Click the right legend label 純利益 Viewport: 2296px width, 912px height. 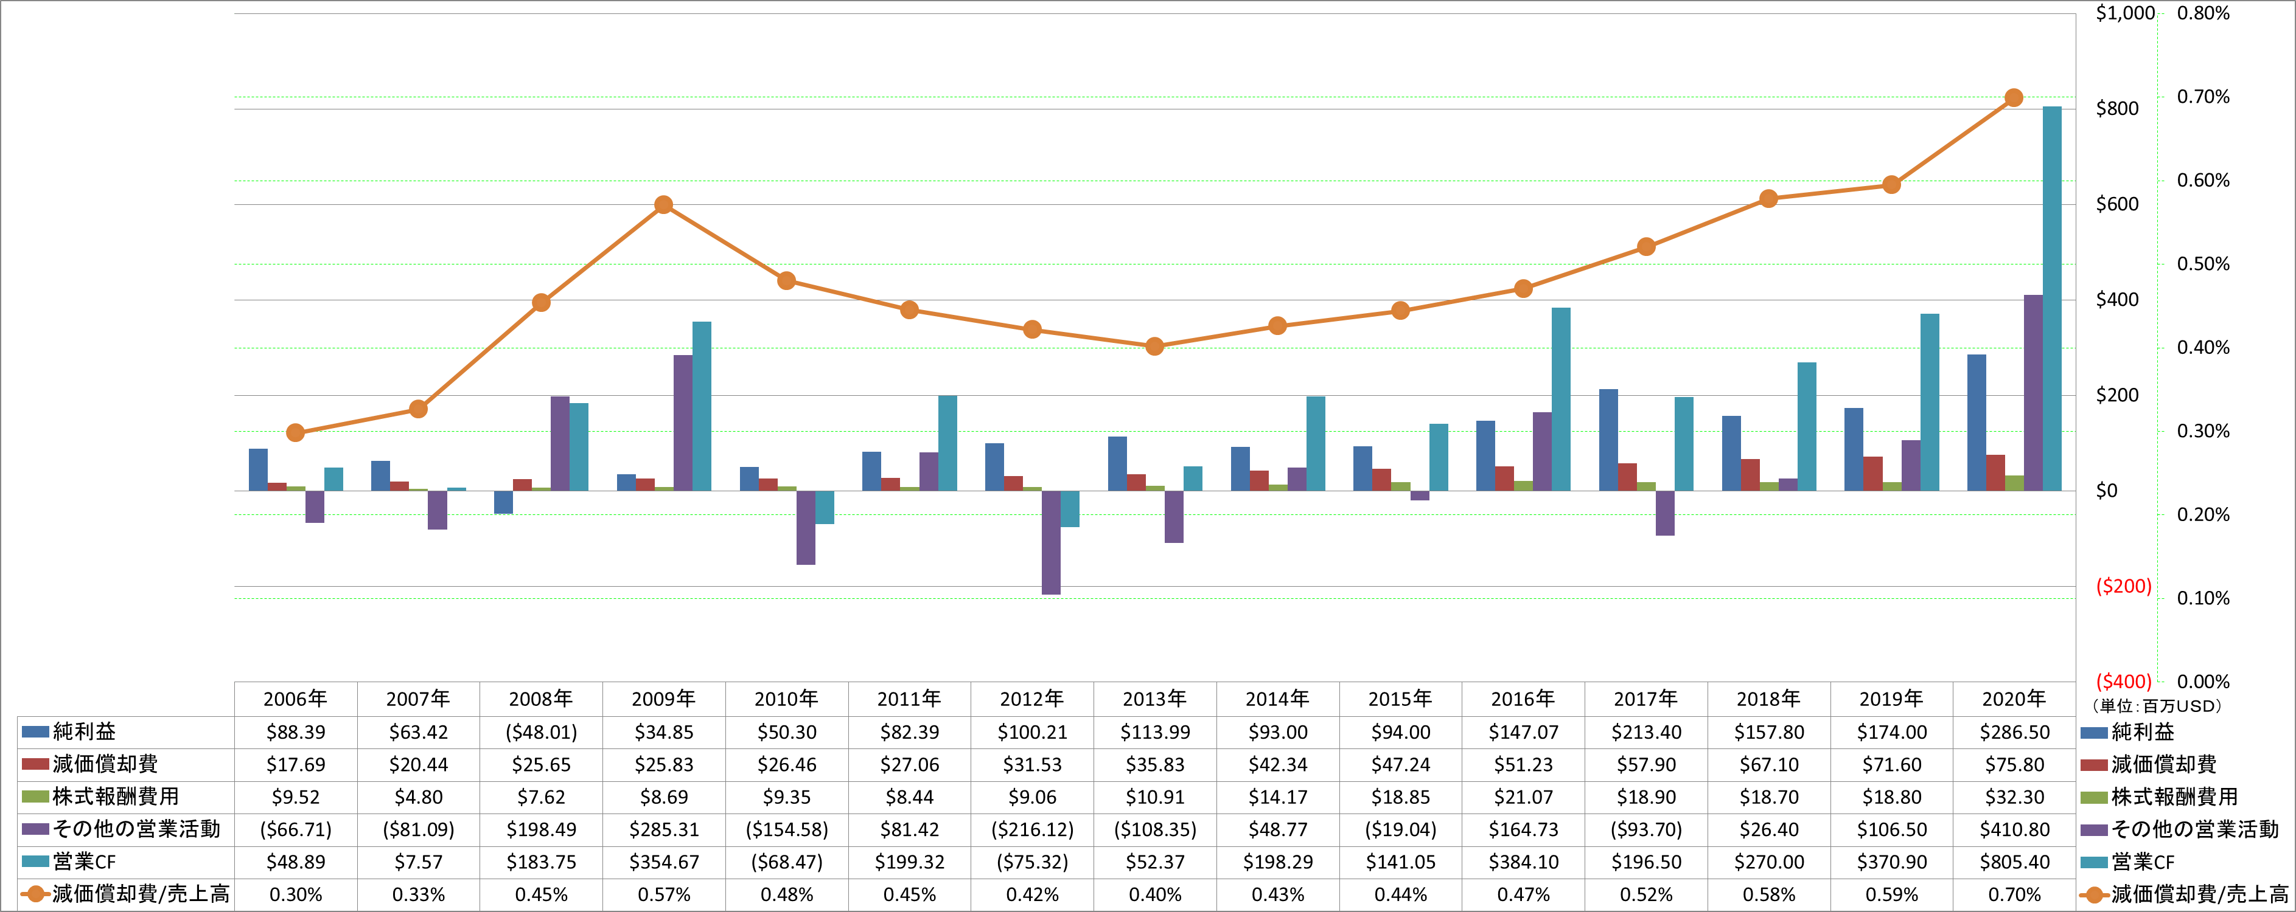(2143, 732)
